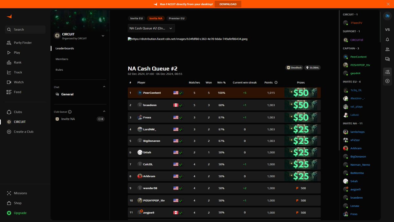This screenshot has height=222, width=394.
Task: Click 7TeenTV in the members list
Action: click(356, 23)
